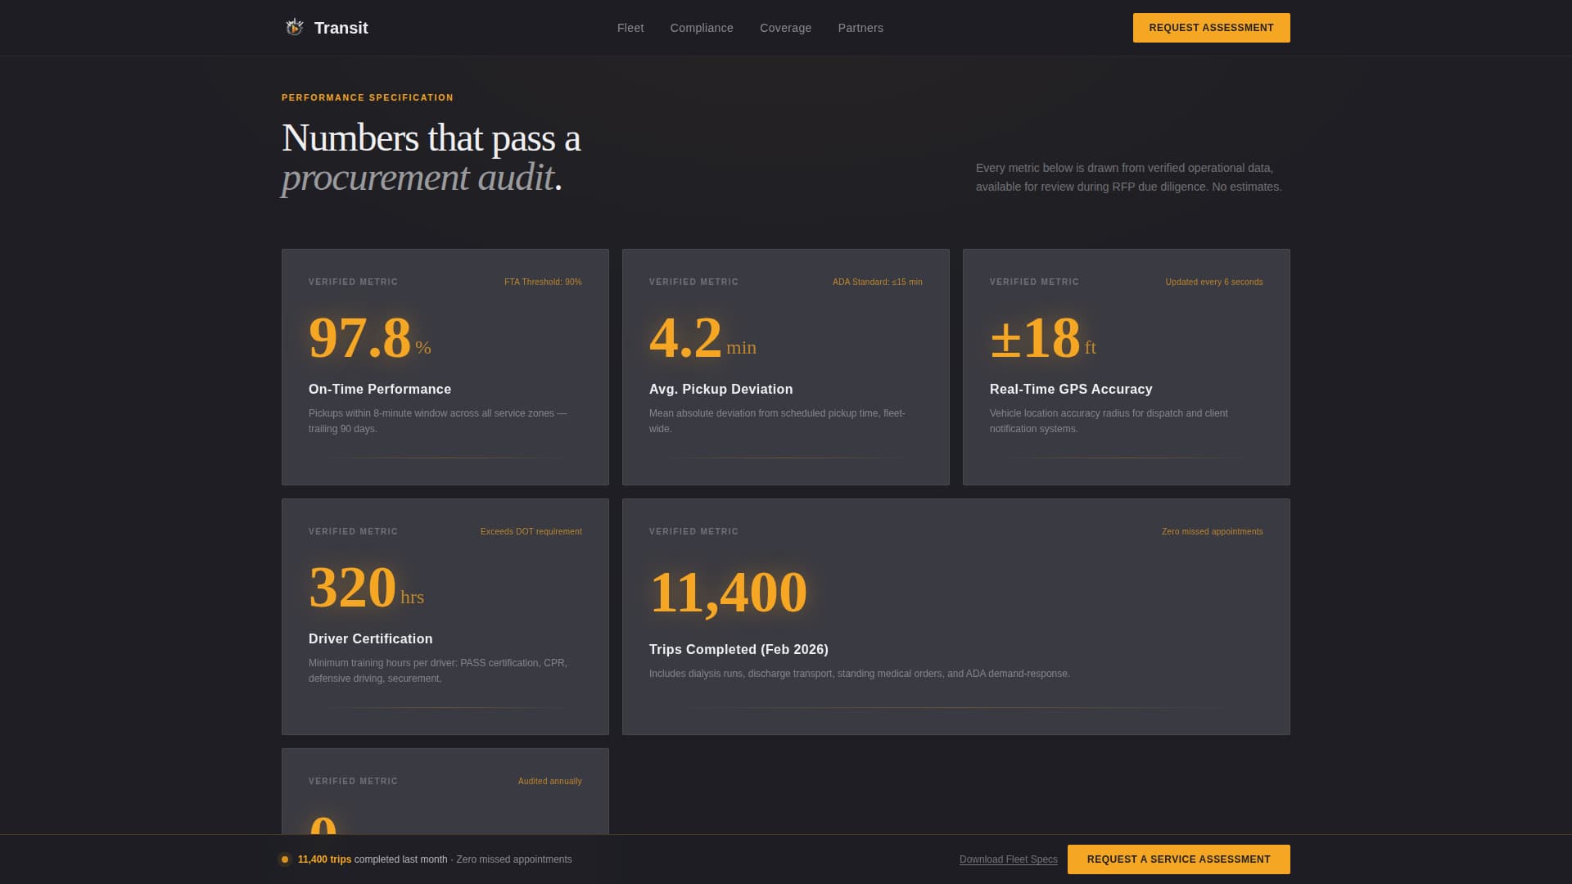Open the Coverage nav item
Screen dimensions: 1572x884
coord(785,28)
